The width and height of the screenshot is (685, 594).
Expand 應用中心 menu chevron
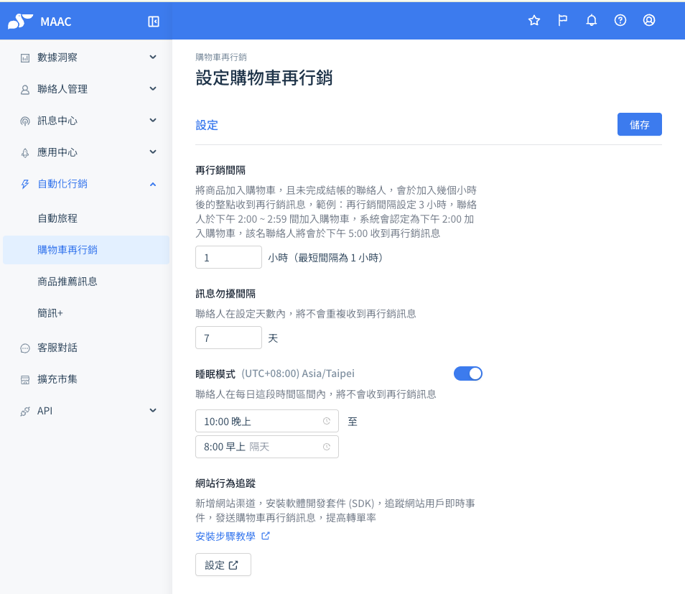click(153, 152)
